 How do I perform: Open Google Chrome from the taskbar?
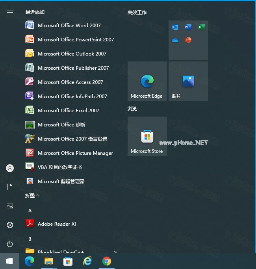tap(107, 261)
